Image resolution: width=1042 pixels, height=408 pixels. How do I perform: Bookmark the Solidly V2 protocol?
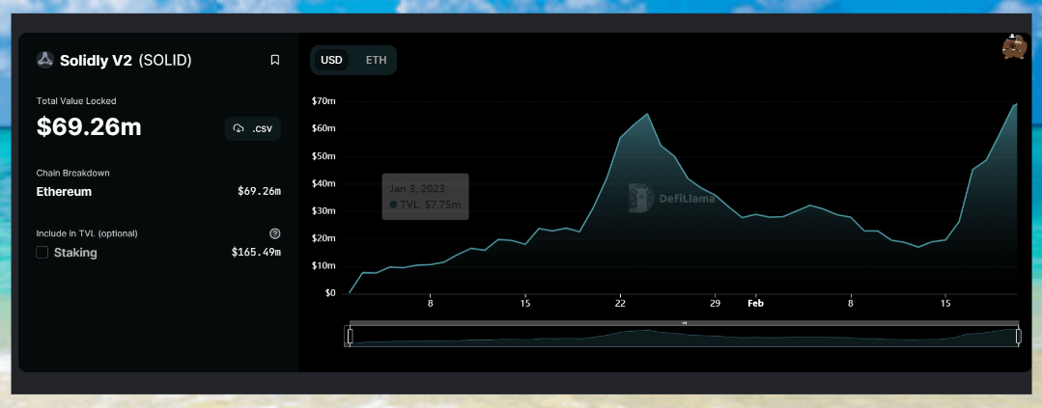click(x=274, y=60)
